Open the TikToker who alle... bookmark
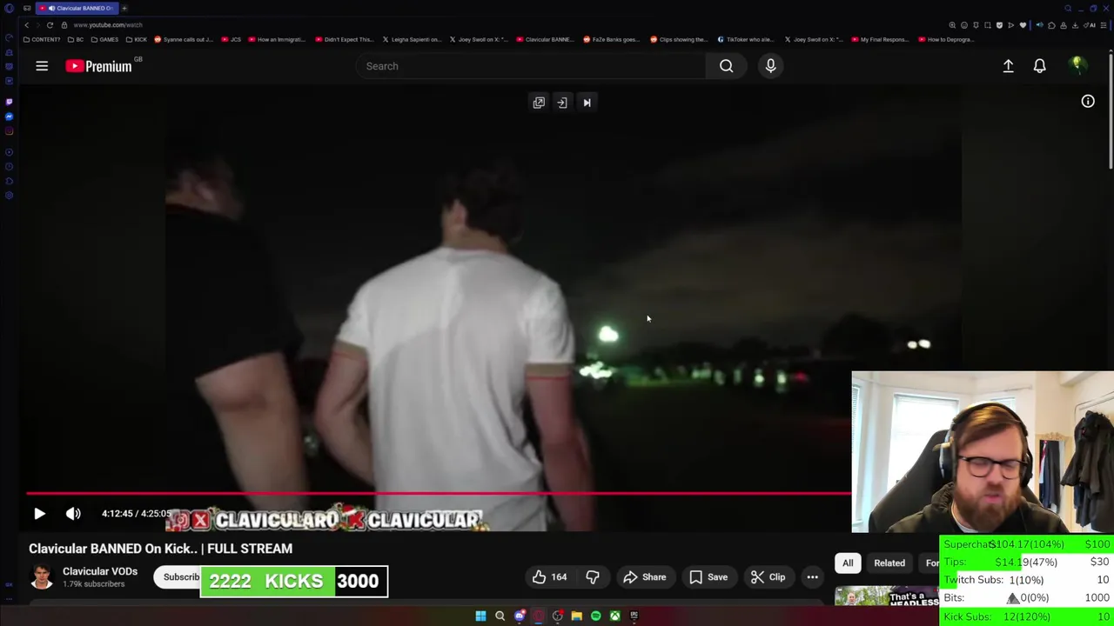This screenshot has height=626, width=1114. 745,39
